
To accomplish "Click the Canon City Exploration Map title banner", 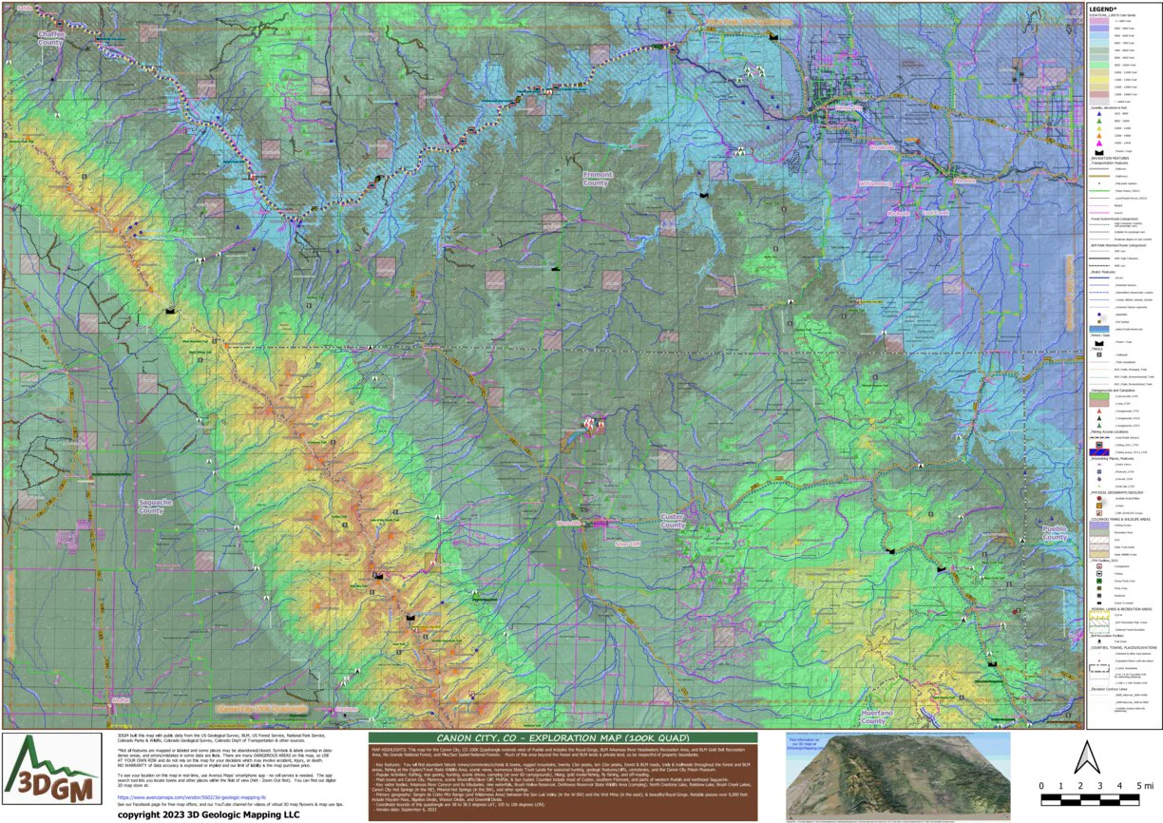I will tap(562, 737).
